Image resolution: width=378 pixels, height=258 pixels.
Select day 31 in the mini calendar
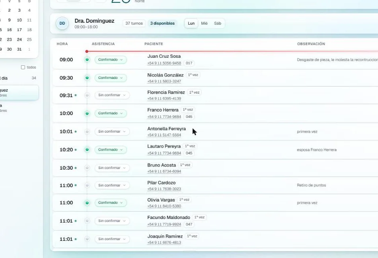[x=19, y=49]
